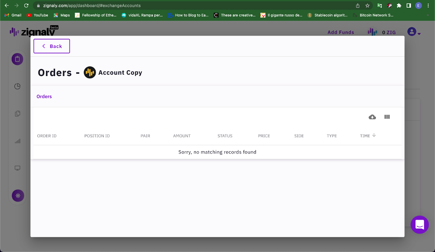Screen dimensions: 435x252
Task: Open the These are creative... bookmark
Action: coord(235,15)
